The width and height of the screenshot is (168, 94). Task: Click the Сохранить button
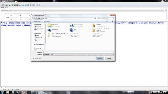tap(100, 58)
